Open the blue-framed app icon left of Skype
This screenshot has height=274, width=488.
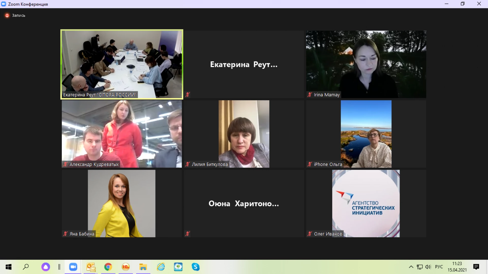178,267
